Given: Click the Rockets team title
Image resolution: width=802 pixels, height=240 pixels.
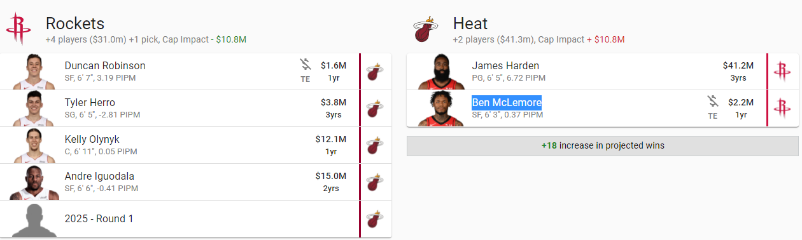Looking at the screenshot, I should click(x=75, y=23).
